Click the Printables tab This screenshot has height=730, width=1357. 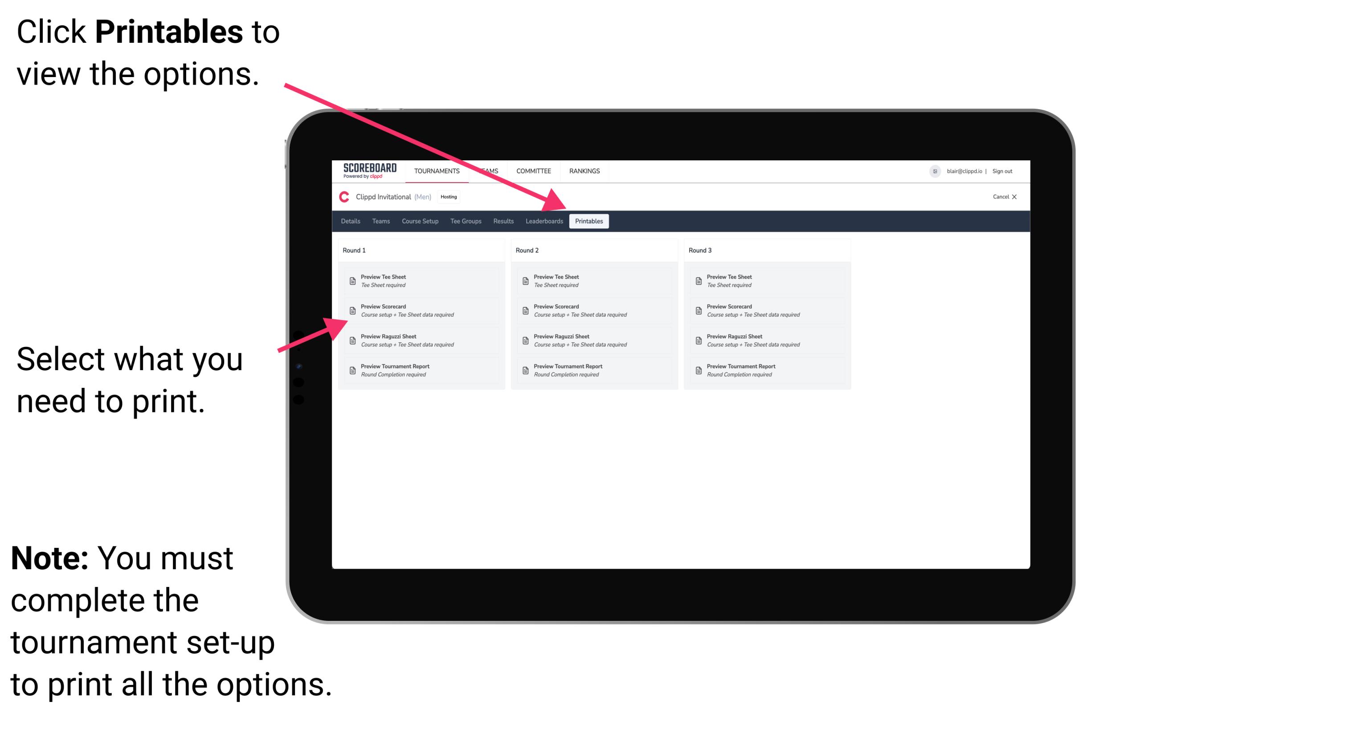tap(589, 221)
